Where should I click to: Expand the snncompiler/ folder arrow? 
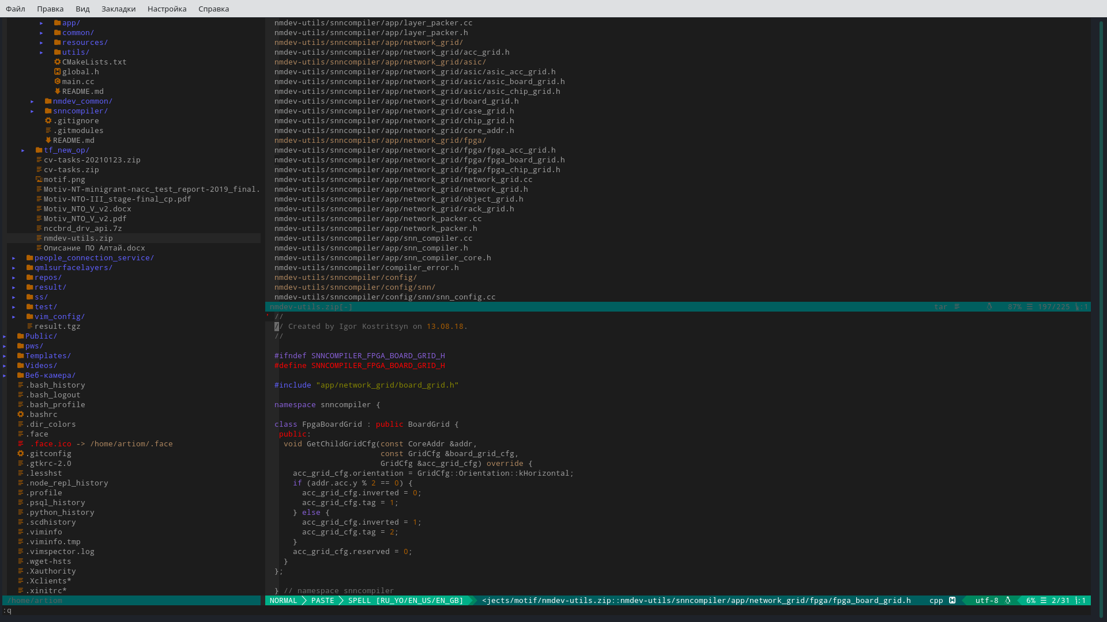(32, 111)
